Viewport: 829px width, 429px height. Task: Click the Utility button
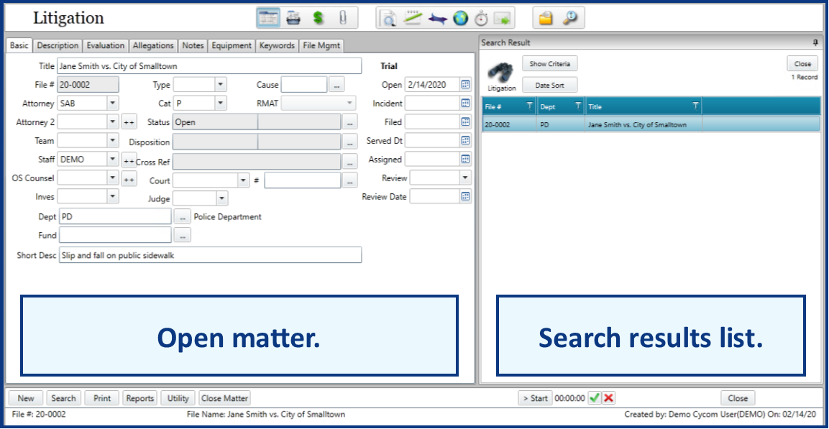pos(178,398)
